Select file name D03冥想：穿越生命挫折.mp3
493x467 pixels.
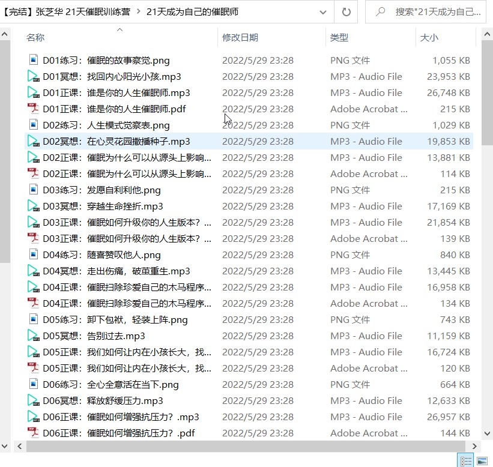(x=103, y=206)
